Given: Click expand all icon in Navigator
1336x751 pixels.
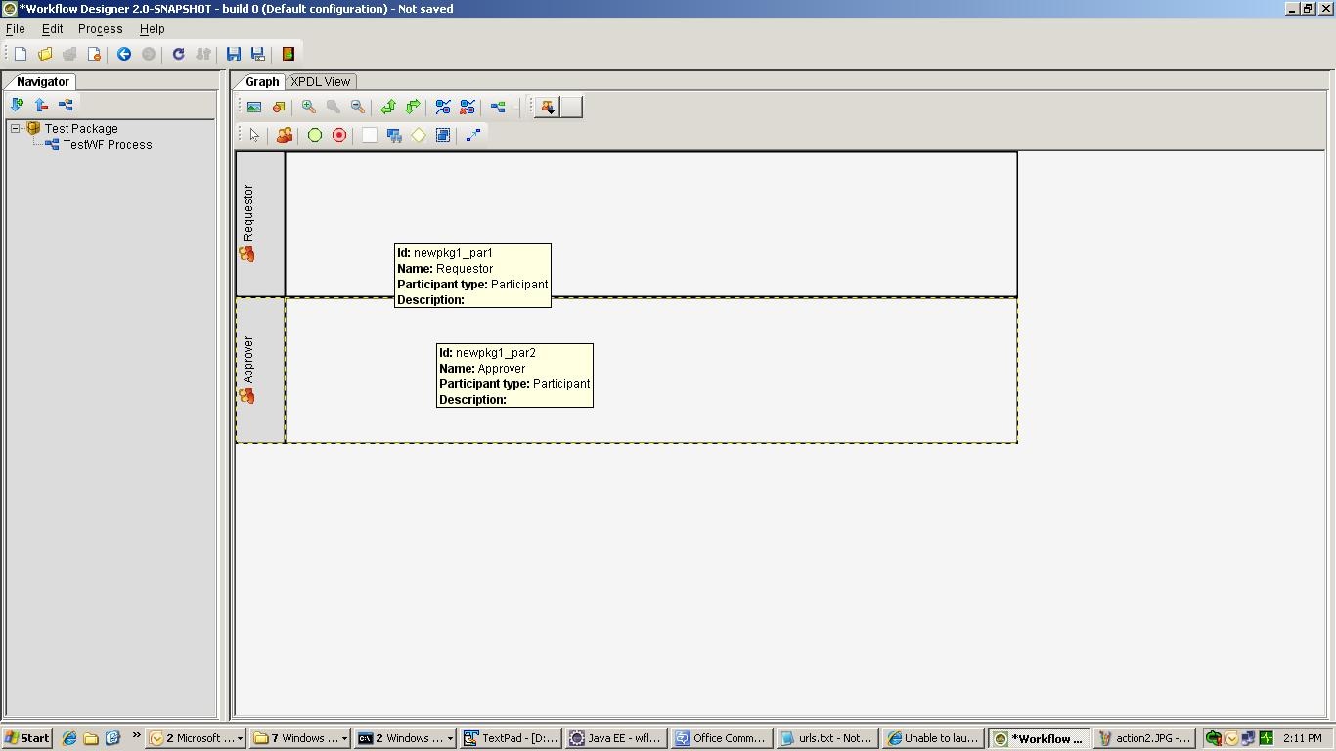Looking at the screenshot, I should 17,105.
